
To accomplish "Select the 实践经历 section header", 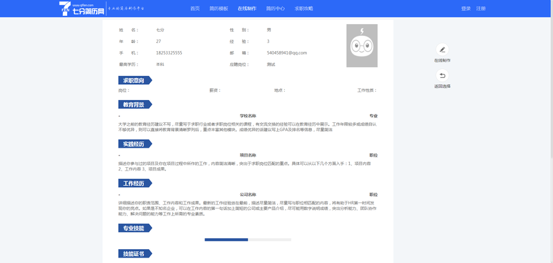I will pyautogui.click(x=135, y=144).
